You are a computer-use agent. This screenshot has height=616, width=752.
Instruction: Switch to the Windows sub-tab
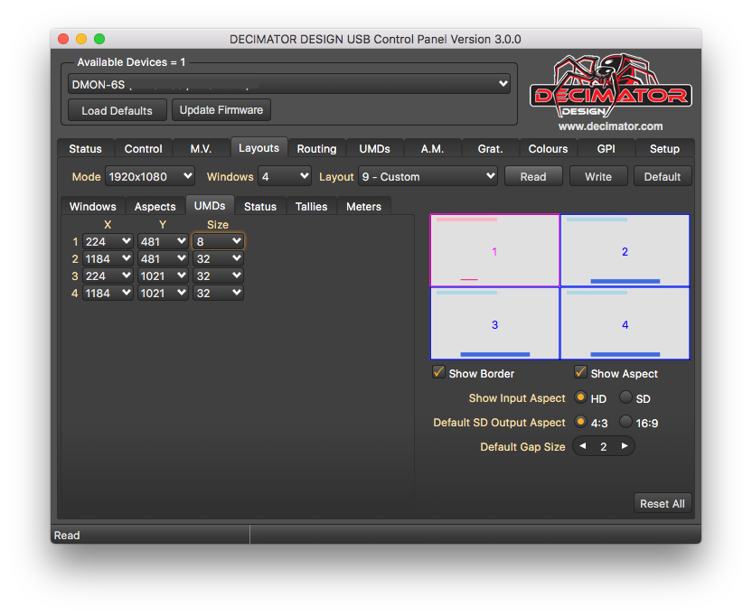tap(92, 207)
